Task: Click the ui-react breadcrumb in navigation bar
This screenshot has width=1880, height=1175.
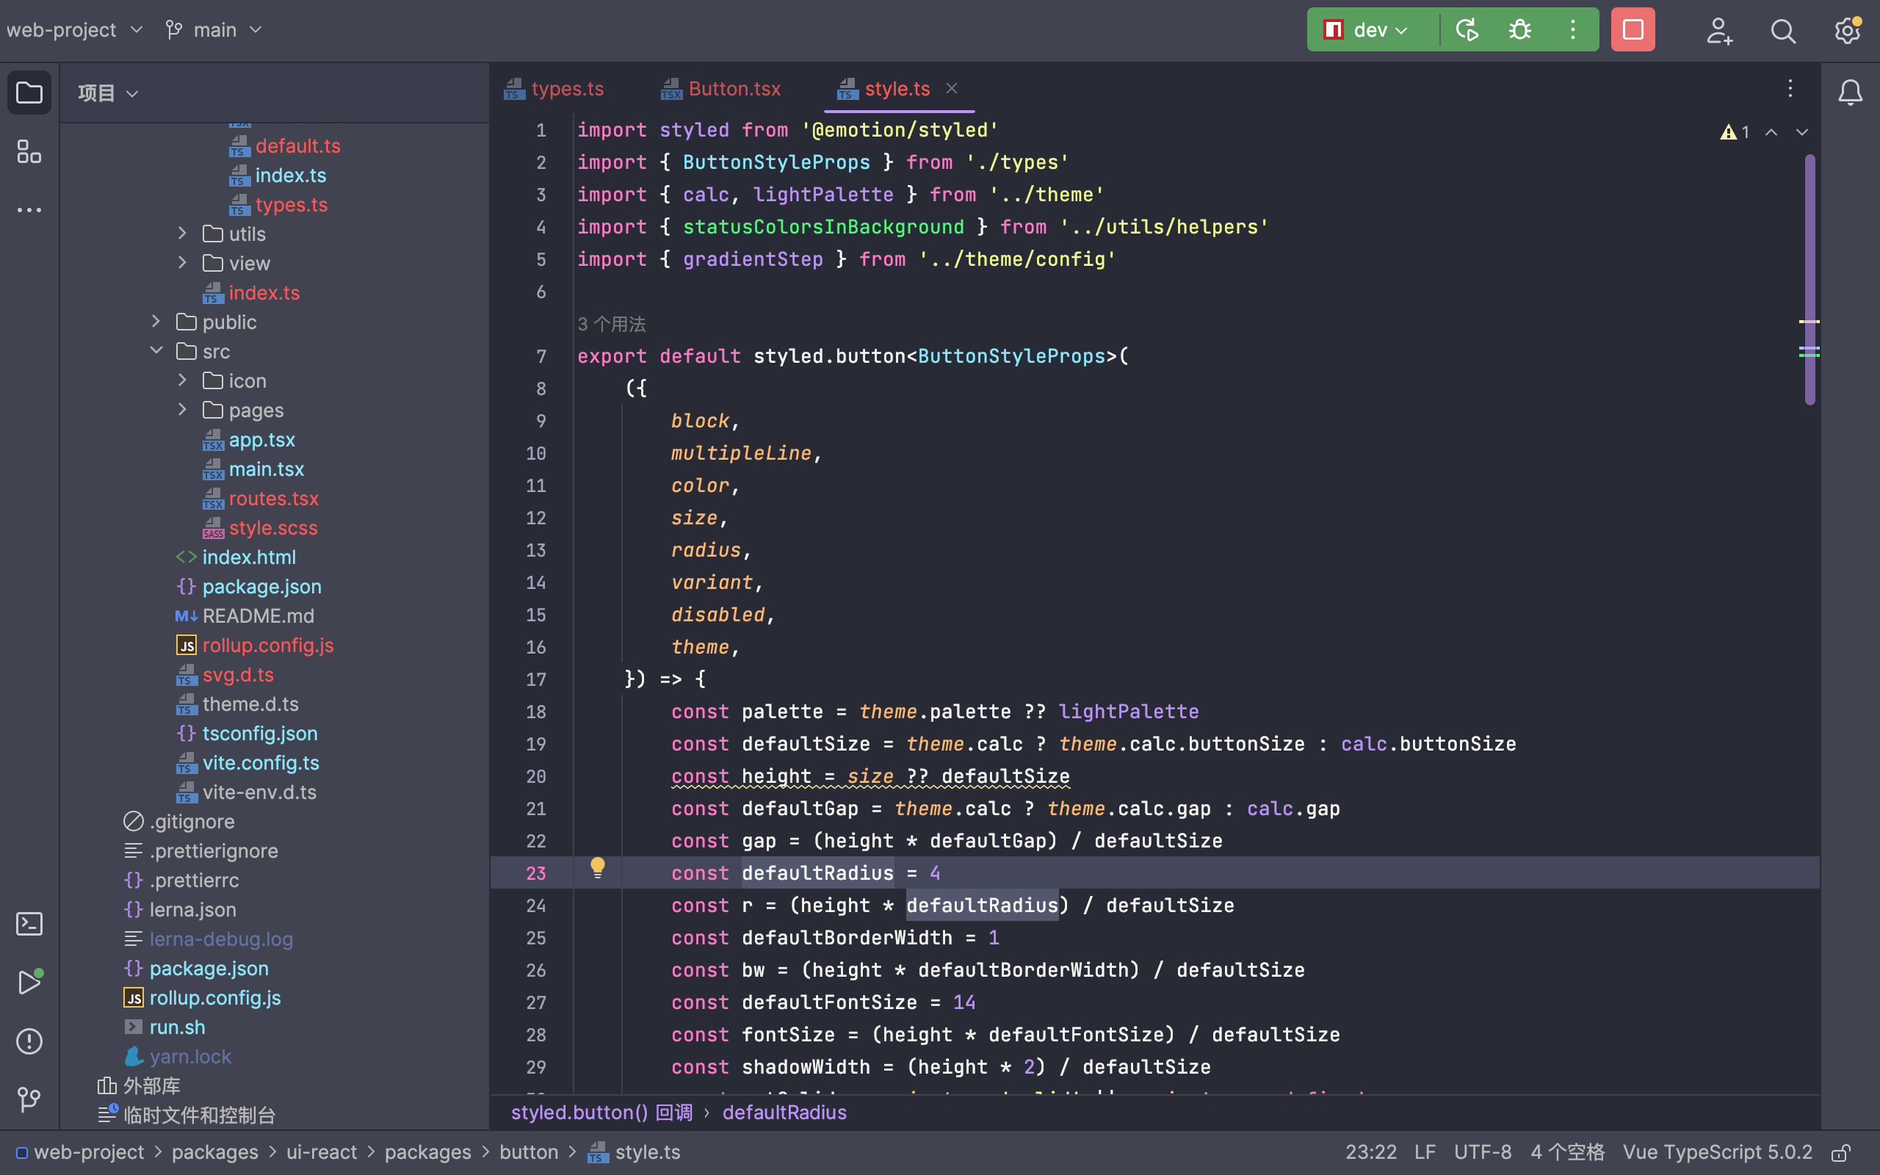Action: pyautogui.click(x=322, y=1152)
